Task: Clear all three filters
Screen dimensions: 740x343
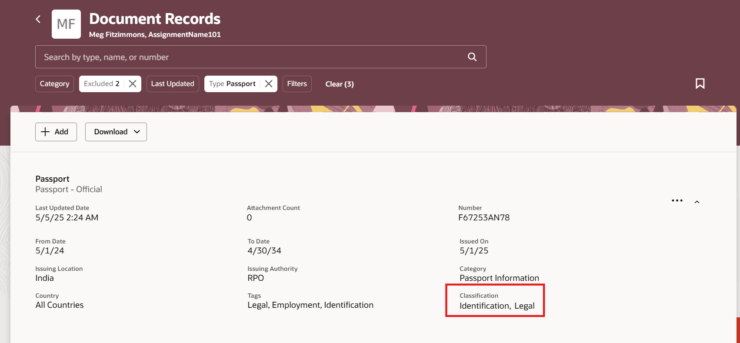Action: tap(340, 84)
